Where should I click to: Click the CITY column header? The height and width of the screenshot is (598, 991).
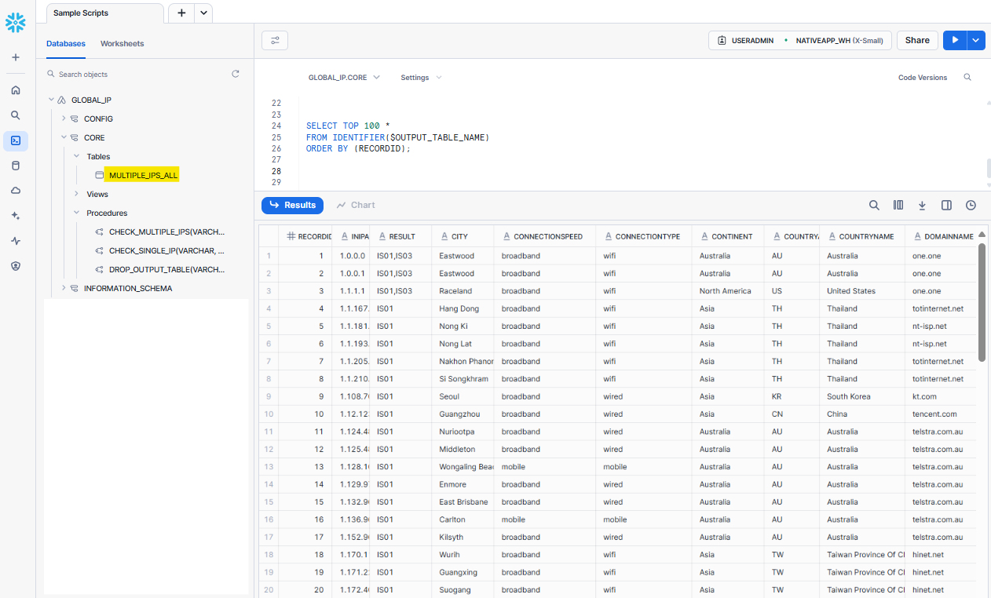(463, 236)
